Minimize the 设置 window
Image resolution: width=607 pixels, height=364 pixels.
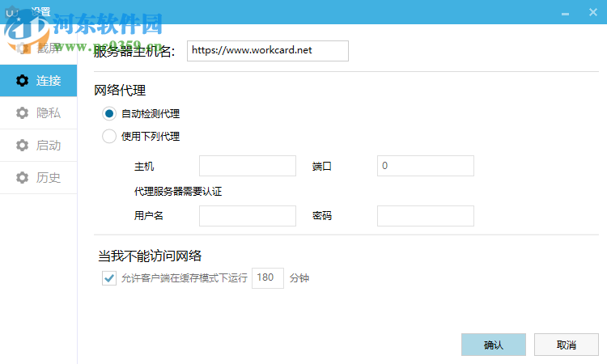(x=565, y=13)
